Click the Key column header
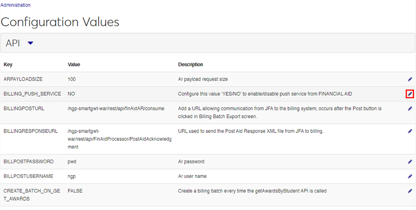 pyautogui.click(x=8, y=65)
